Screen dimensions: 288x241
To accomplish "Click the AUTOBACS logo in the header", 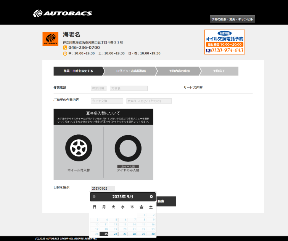I will click(63, 14).
